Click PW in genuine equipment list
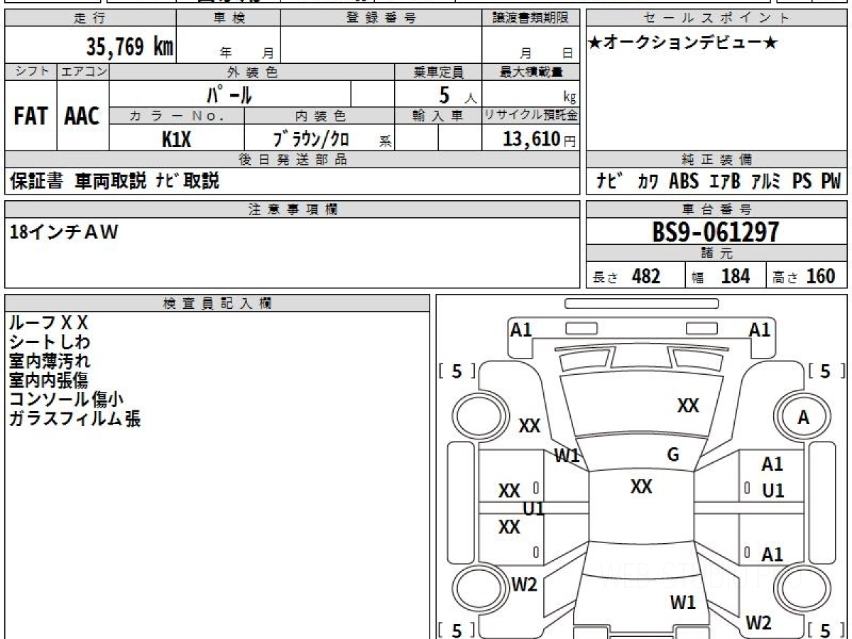852x639 pixels. (x=831, y=182)
